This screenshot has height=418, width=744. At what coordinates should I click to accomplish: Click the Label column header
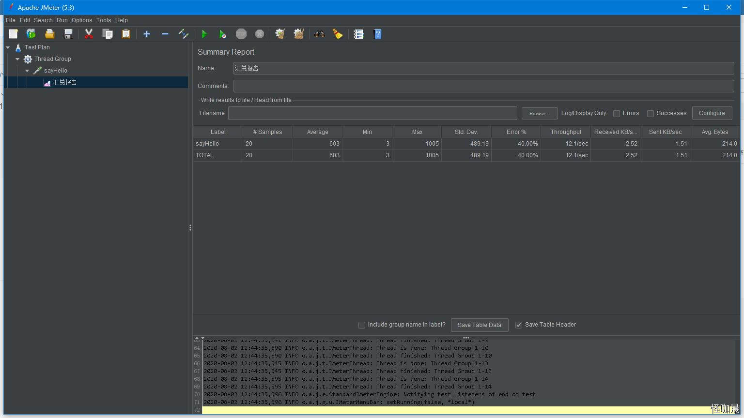218,132
